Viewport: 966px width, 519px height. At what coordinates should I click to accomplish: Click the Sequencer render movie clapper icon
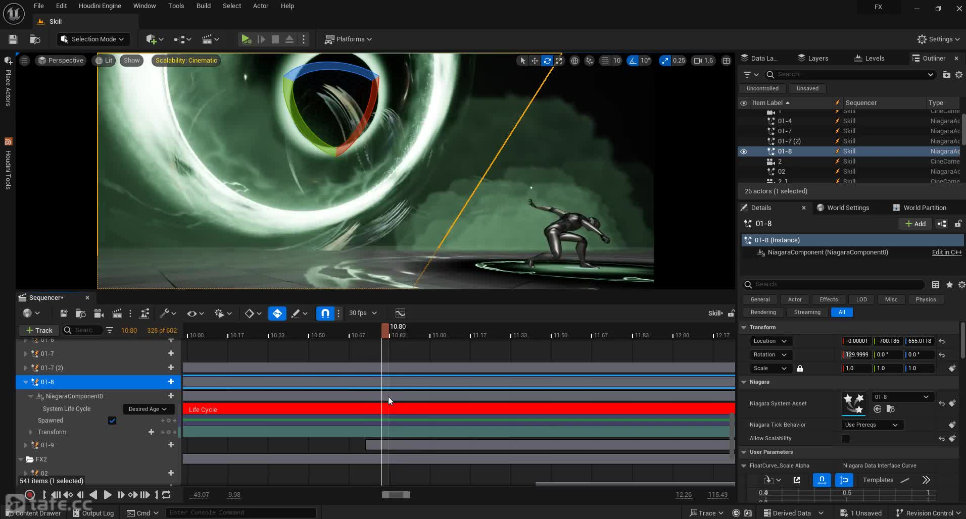point(117,314)
